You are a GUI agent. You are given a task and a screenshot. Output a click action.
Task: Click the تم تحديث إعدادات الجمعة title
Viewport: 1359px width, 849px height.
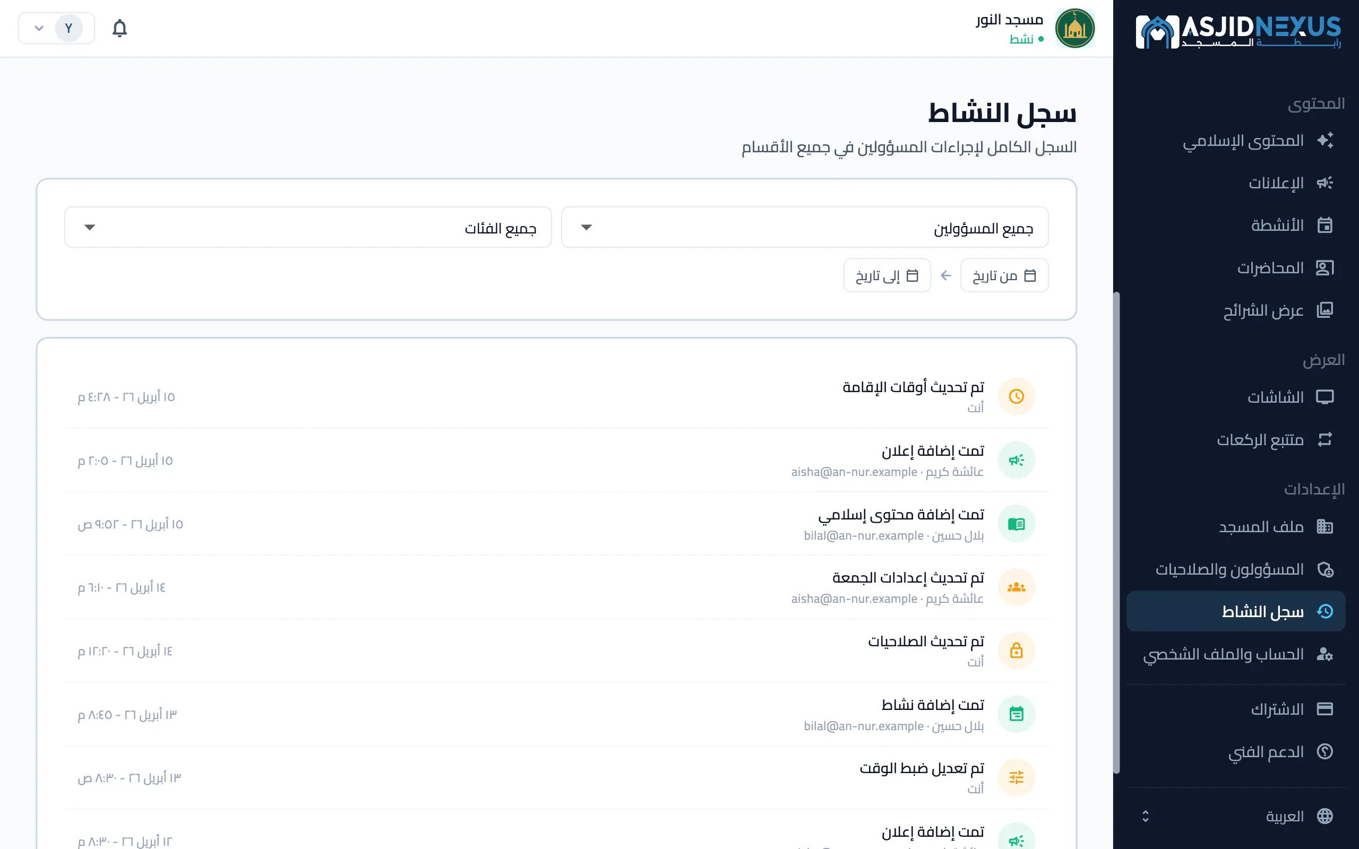(908, 578)
